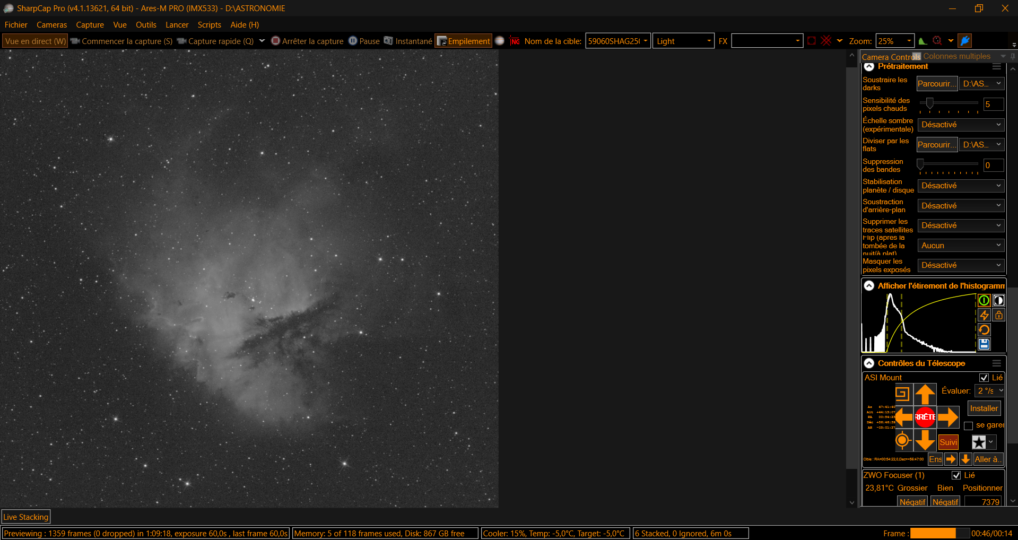Toggle the ZWO Focuser Lié checkbox
Screen dimensions: 1018x540
(956, 475)
